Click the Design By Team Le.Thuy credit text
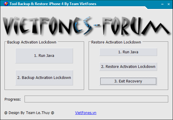The image size is (173, 120). coord(29,113)
